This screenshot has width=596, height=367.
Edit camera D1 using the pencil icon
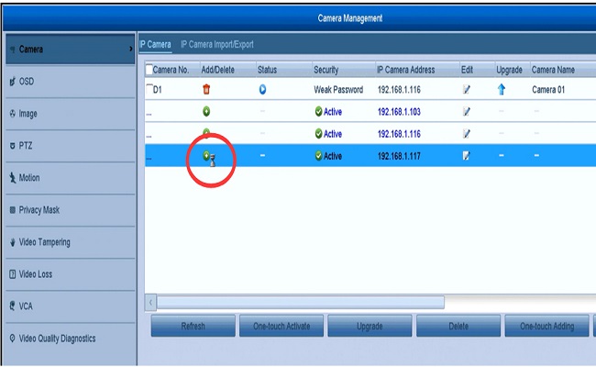pyautogui.click(x=467, y=89)
